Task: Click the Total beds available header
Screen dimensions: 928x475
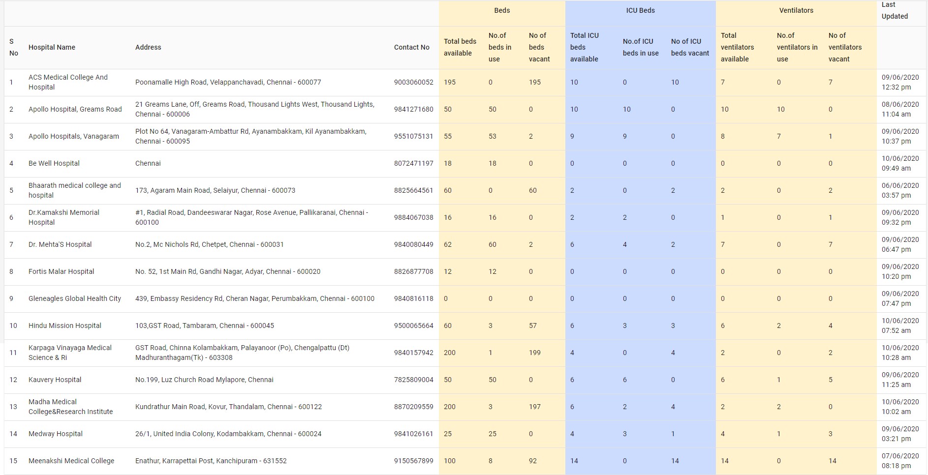Action: (x=460, y=47)
